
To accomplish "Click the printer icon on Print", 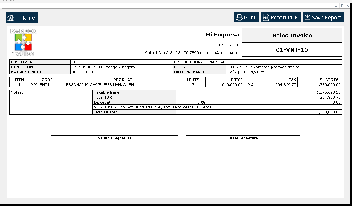I will click(239, 18).
